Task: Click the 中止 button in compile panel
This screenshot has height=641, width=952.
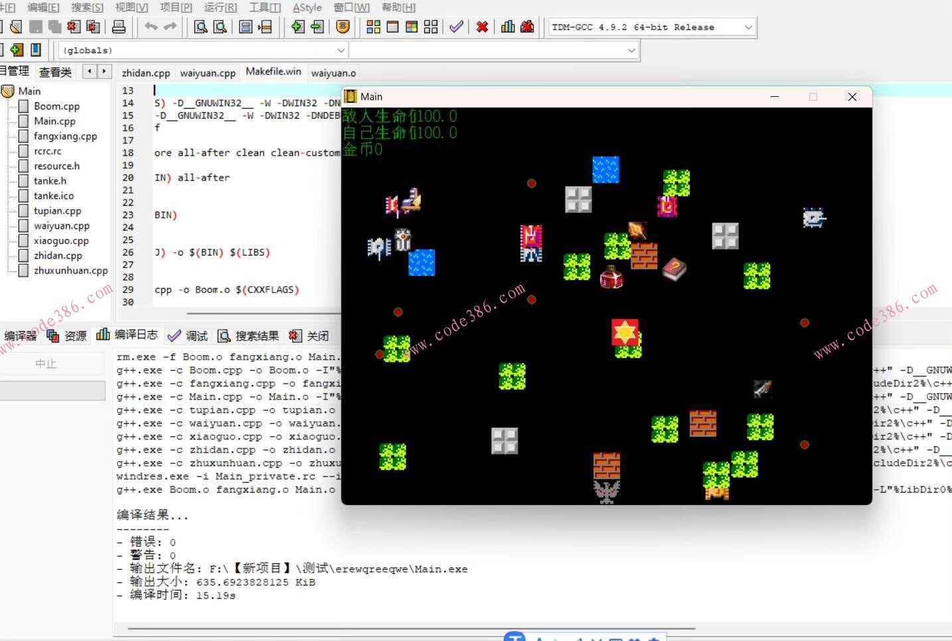Action: [x=46, y=364]
